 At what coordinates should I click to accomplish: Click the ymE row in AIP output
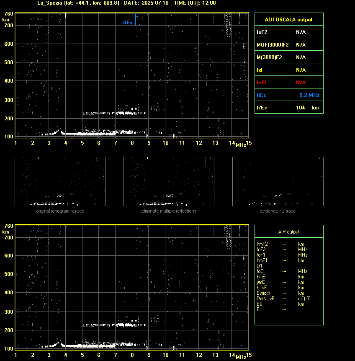point(280,282)
